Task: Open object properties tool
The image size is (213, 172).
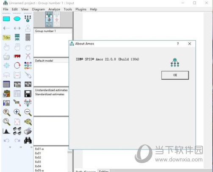Action: click(6, 103)
